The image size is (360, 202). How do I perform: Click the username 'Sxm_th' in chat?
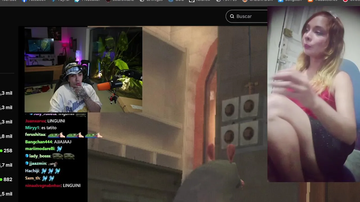point(33,178)
